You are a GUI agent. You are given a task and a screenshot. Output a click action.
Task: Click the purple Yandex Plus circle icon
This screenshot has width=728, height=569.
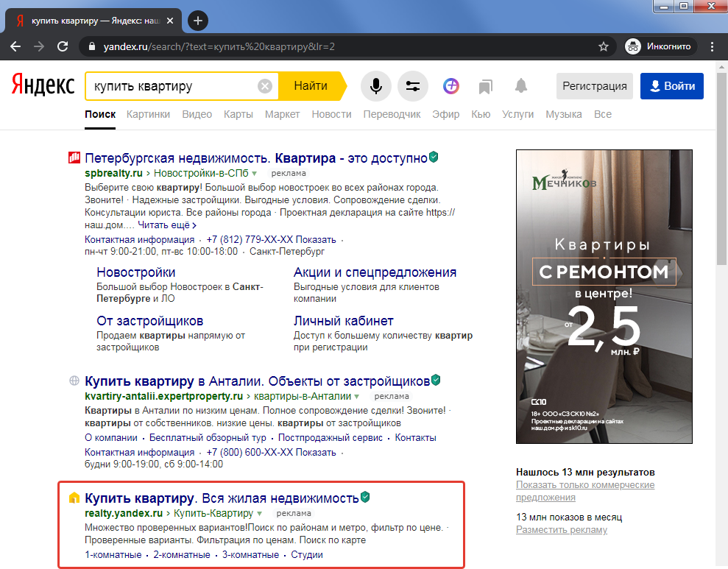coord(451,85)
